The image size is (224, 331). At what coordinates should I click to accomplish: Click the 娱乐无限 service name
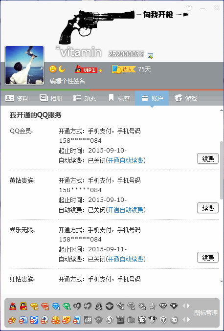[22, 230]
